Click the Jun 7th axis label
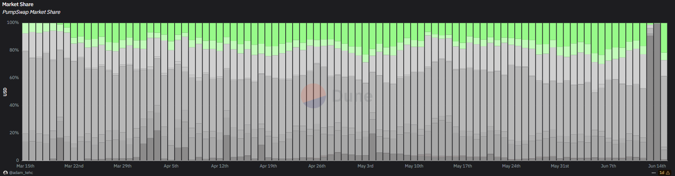Viewport: 675px width, 176px height. [608, 166]
